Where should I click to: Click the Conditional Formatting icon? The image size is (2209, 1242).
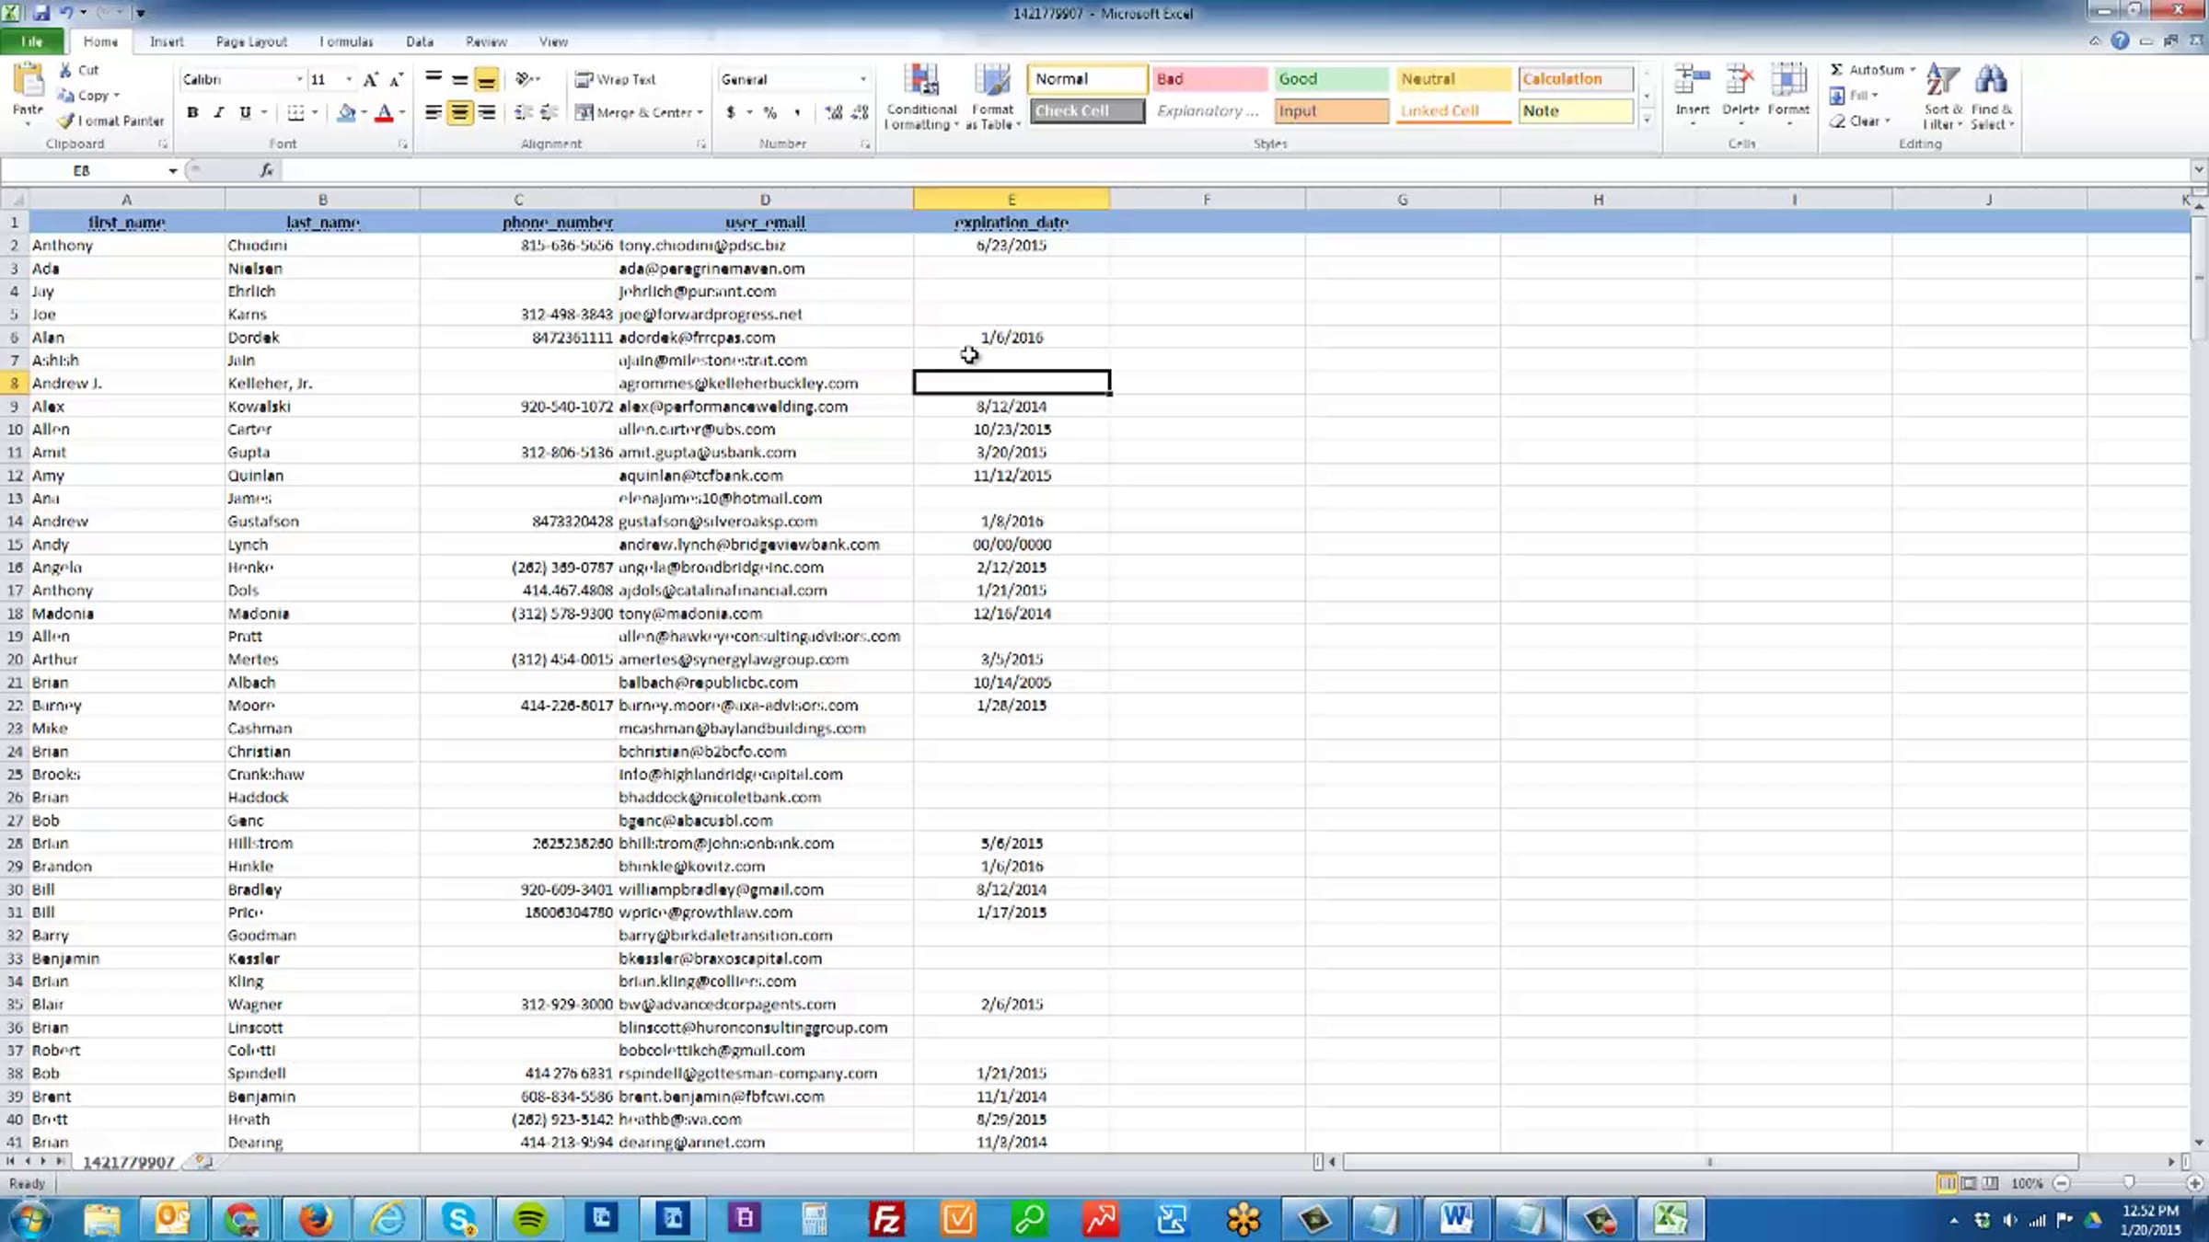click(x=921, y=81)
